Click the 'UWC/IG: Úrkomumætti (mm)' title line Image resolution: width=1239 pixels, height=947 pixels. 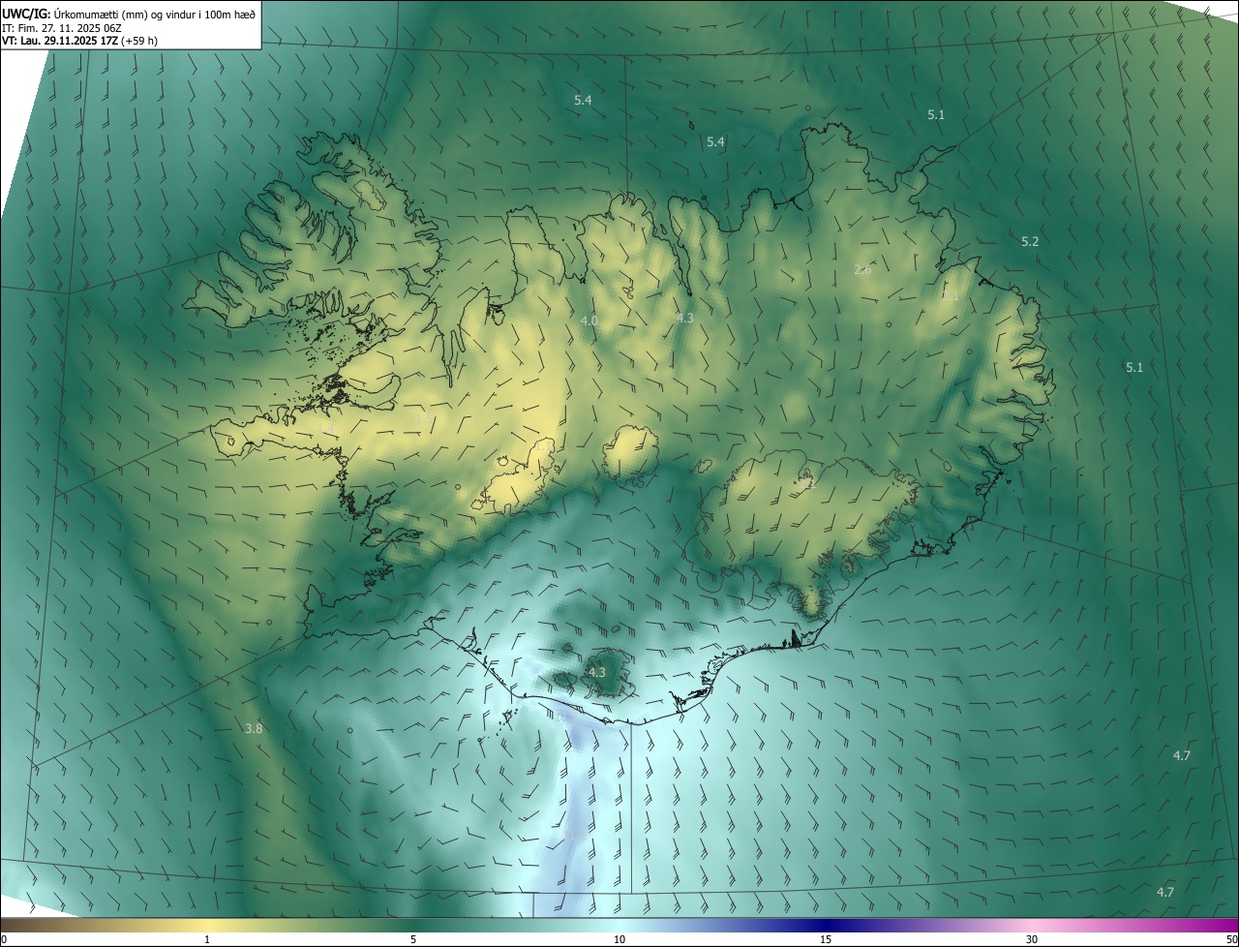click(x=129, y=13)
